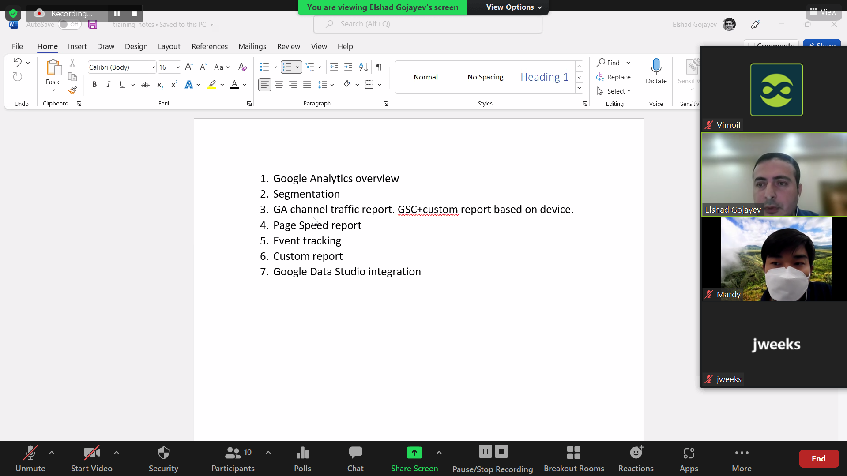
Task: Click the Cut scissors icon
Action: 72,63
